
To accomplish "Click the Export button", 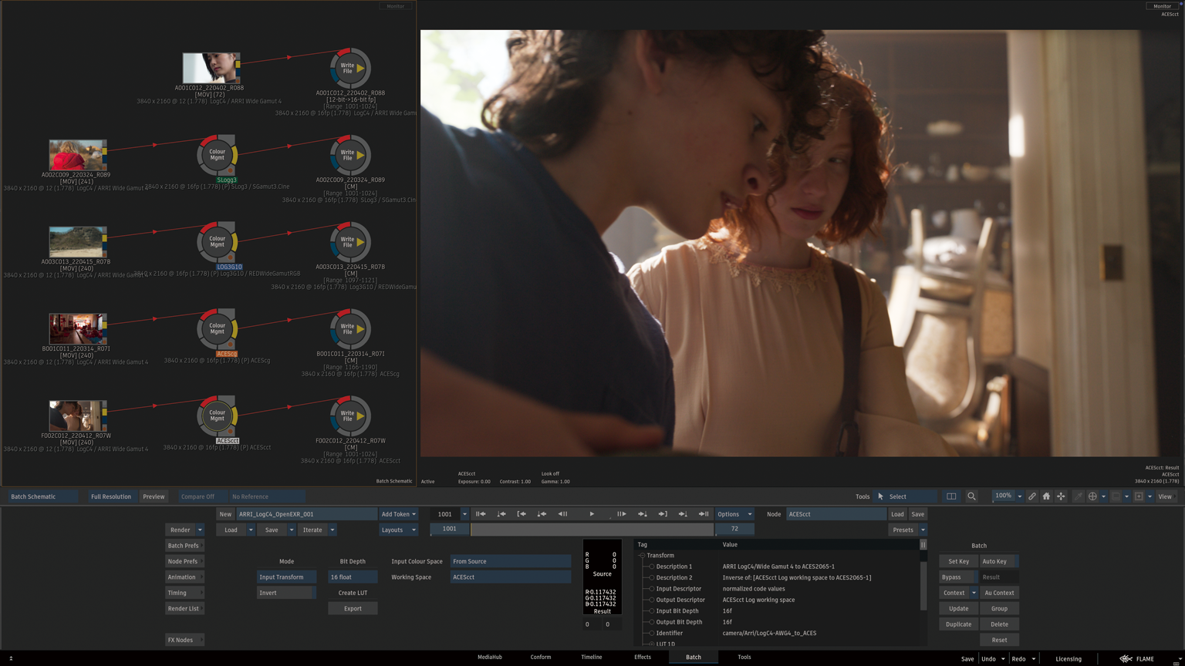I will (x=353, y=609).
